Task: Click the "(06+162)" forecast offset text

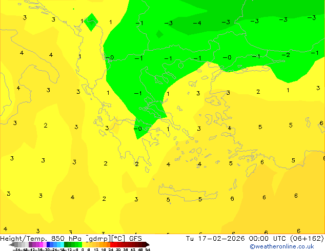Action: [308, 239]
